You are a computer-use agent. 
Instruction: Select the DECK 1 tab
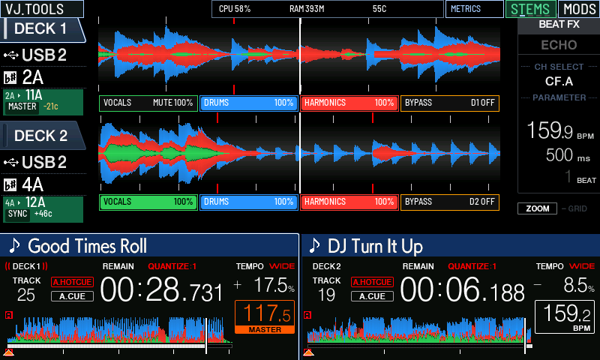tap(42, 29)
